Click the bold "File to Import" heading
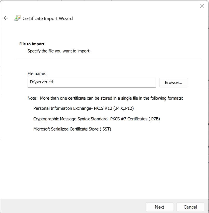Viewport: 209px width, 213px height. pos(32,44)
